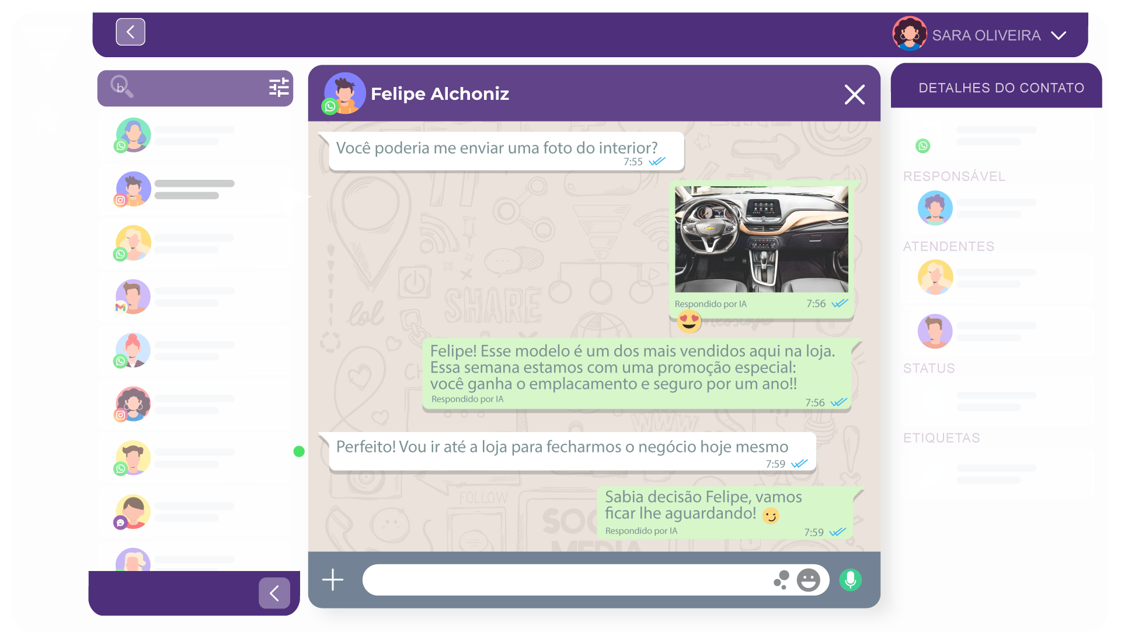
Task: Open the Sara Oliveira account dropdown
Action: point(1059,36)
